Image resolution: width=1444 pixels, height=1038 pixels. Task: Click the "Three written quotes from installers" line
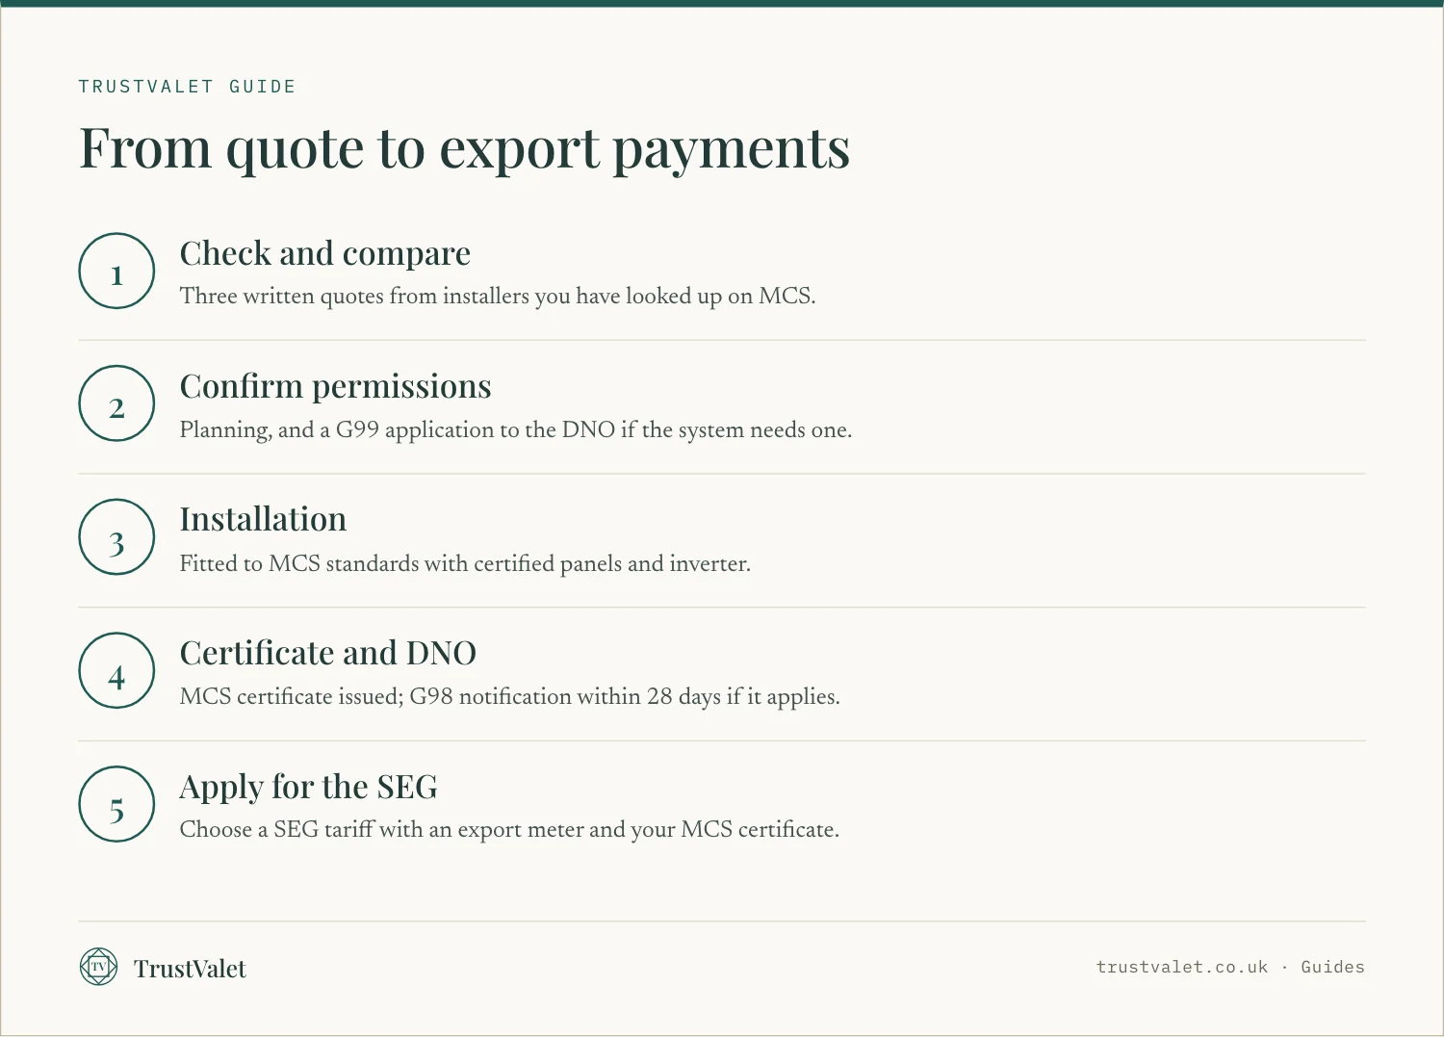(498, 297)
